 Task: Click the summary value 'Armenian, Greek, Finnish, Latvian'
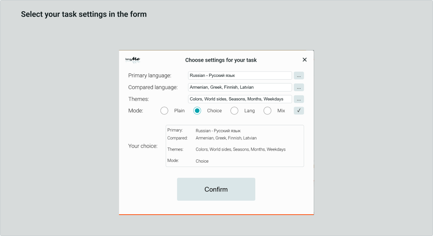226,138
